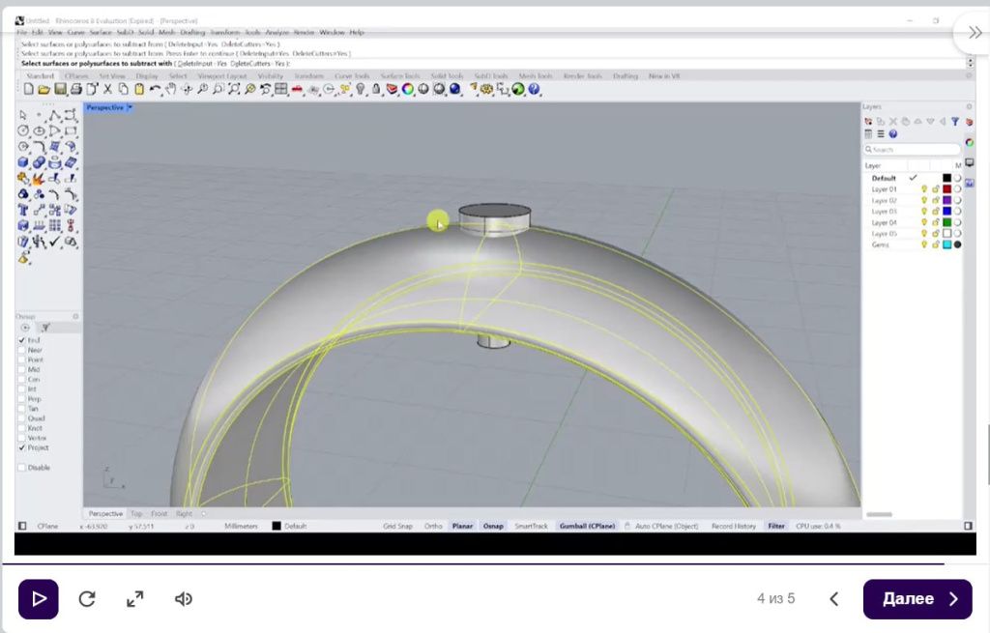The image size is (990, 633).
Task: Click Layer 01's red color swatch
Action: click(946, 188)
